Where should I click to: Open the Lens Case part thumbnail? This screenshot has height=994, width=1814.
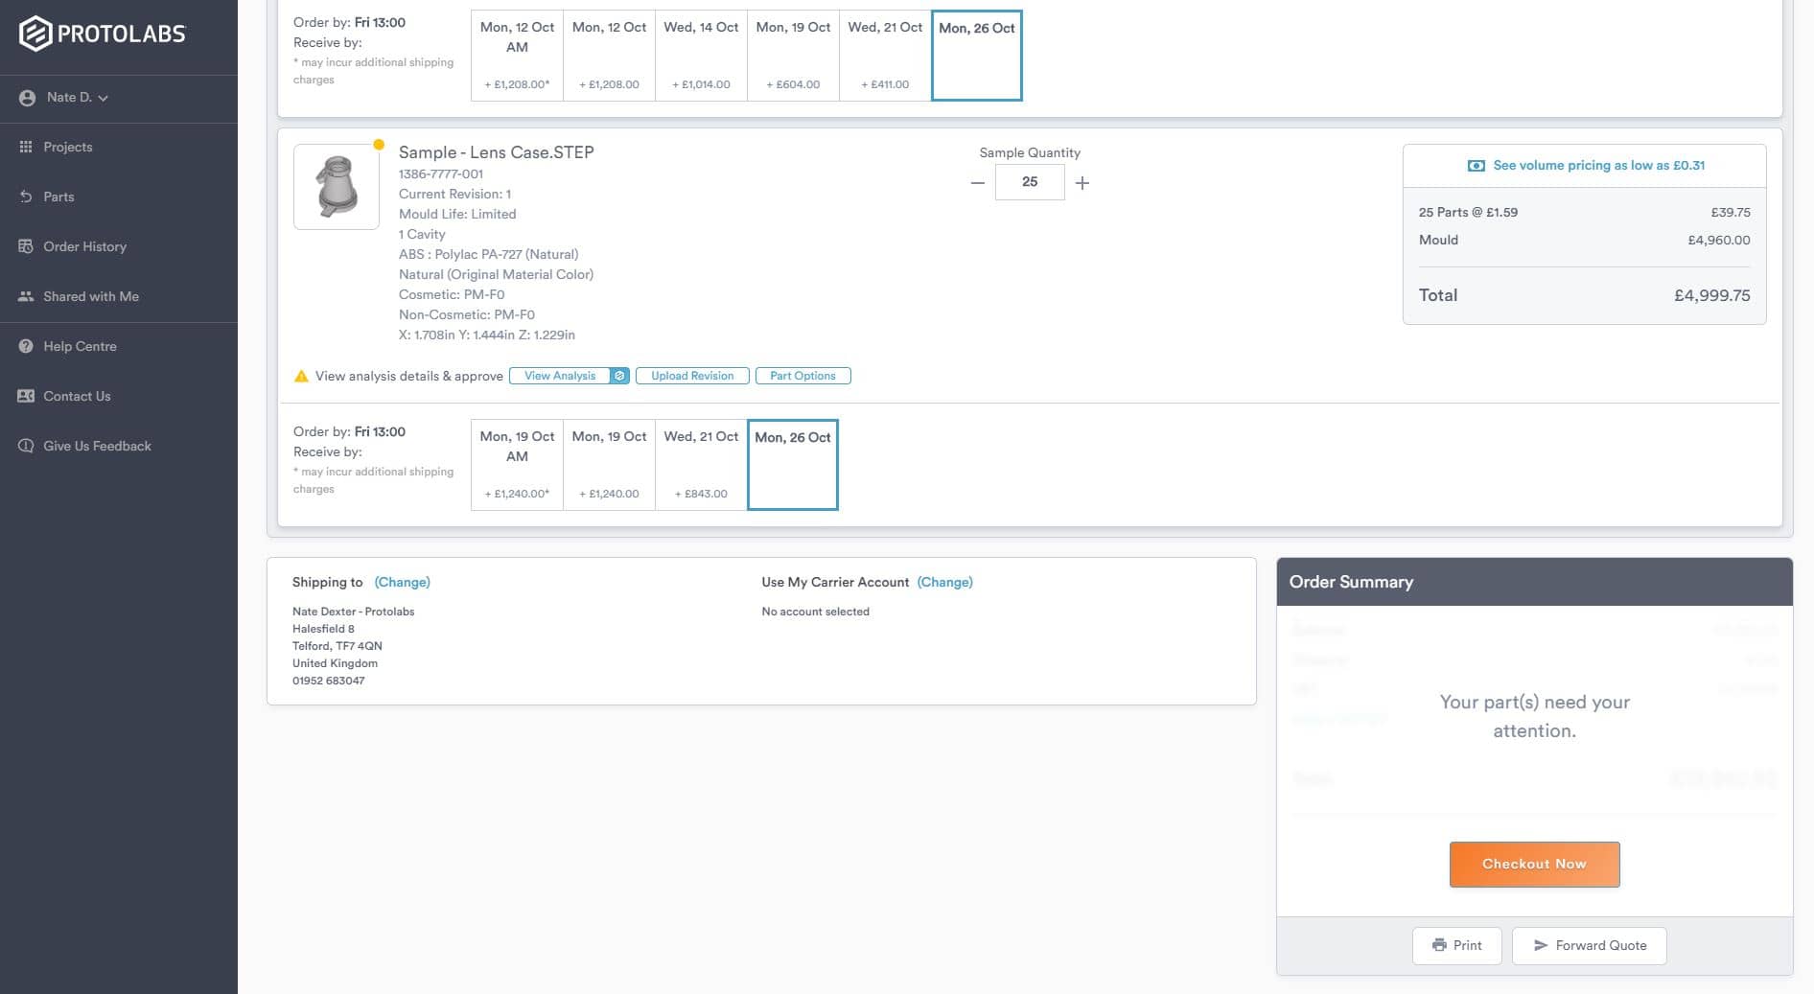click(336, 187)
